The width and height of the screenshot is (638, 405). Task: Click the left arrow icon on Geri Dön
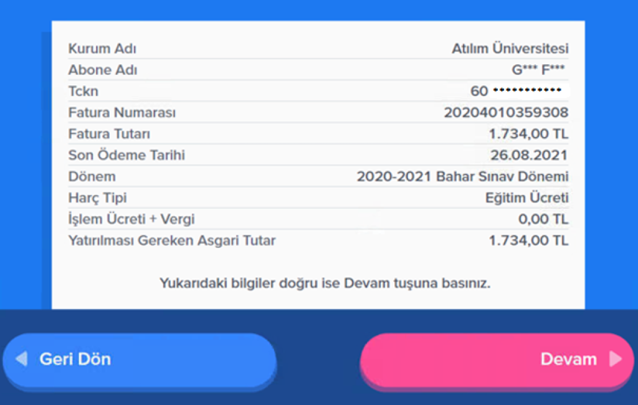tap(21, 359)
